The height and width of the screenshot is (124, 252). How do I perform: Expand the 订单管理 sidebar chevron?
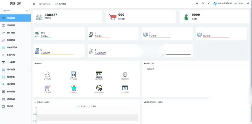pyautogui.click(x=28, y=70)
